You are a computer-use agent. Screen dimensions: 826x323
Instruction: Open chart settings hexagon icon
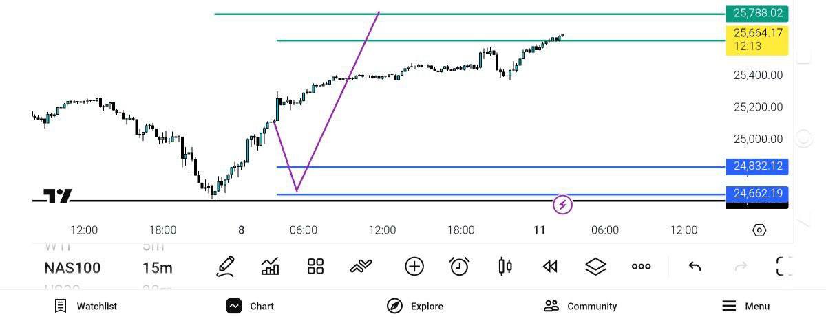pos(759,230)
